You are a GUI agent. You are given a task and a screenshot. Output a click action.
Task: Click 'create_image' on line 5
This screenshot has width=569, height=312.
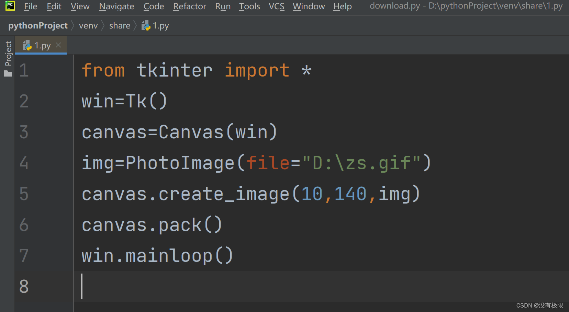(x=224, y=194)
